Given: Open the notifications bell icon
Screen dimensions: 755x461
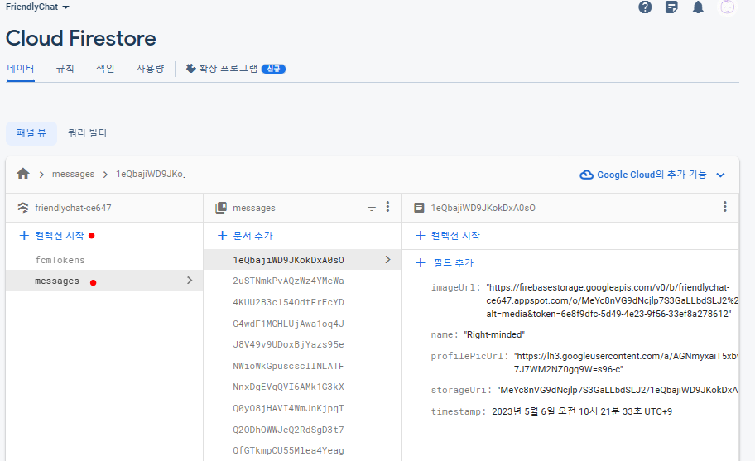Looking at the screenshot, I should tap(698, 7).
